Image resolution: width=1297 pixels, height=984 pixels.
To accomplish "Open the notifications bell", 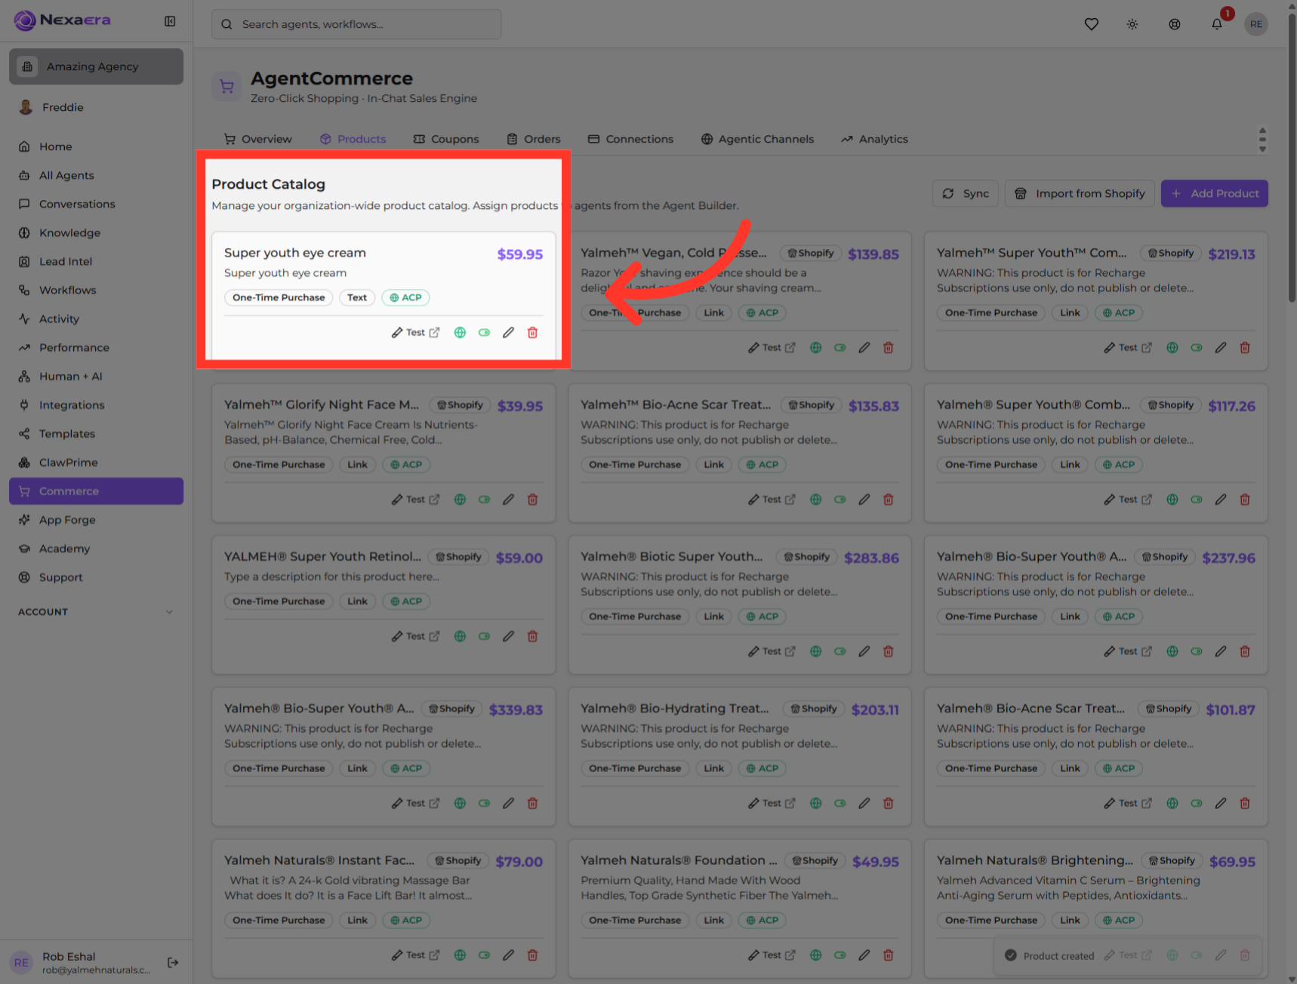I will point(1217,24).
